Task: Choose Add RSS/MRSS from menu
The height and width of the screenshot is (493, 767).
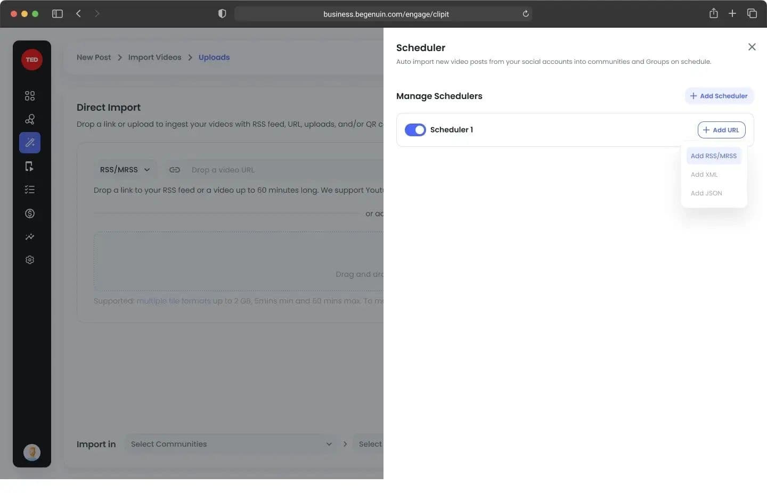Action: pos(714,156)
